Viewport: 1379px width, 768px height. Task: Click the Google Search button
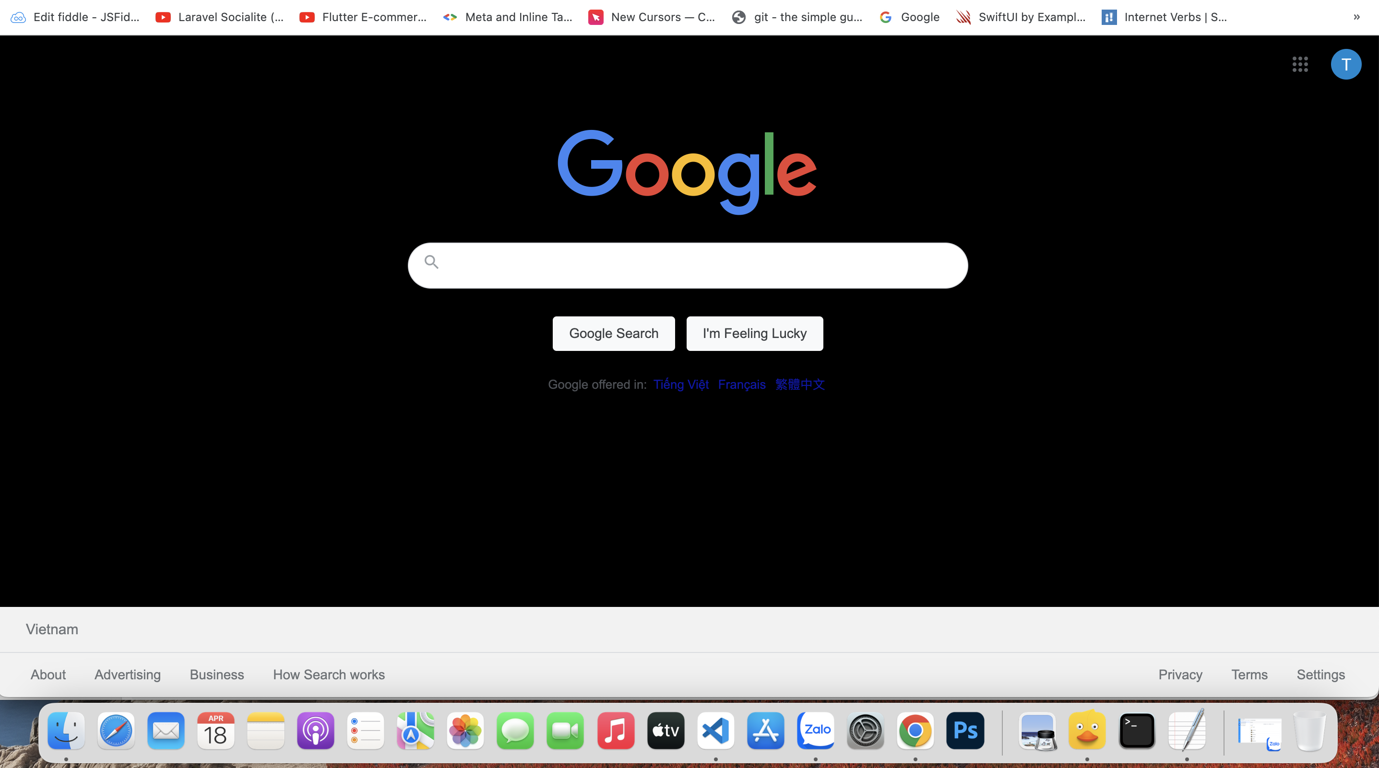(614, 333)
